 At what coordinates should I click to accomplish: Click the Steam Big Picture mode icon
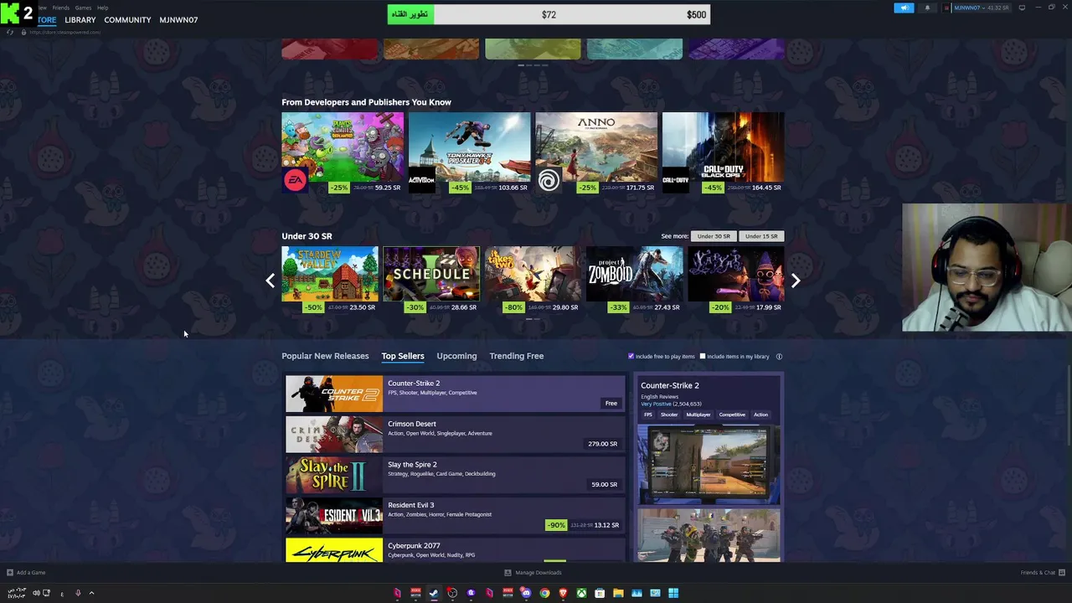click(x=1022, y=8)
